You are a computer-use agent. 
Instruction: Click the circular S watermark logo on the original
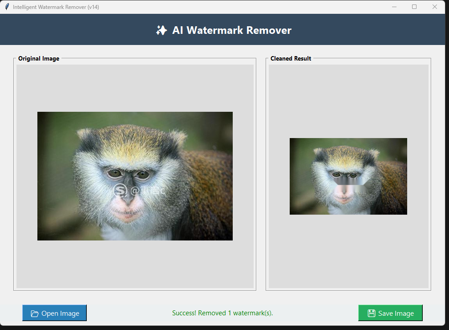click(120, 191)
